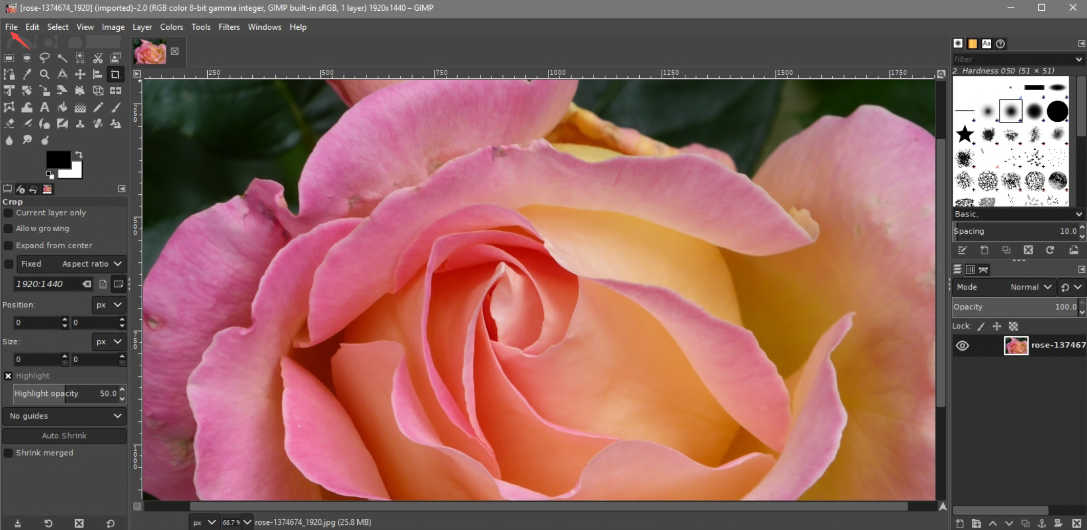Choose the Bucket Fill tool
Viewport: 1087px width, 530px height.
[62, 107]
